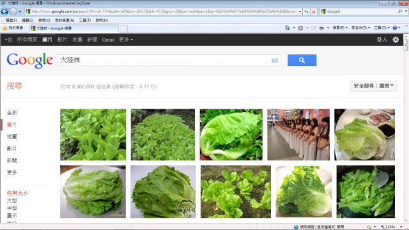Open the 工具(T) menu in menu bar
409x230 pixels.
pos(85,20)
